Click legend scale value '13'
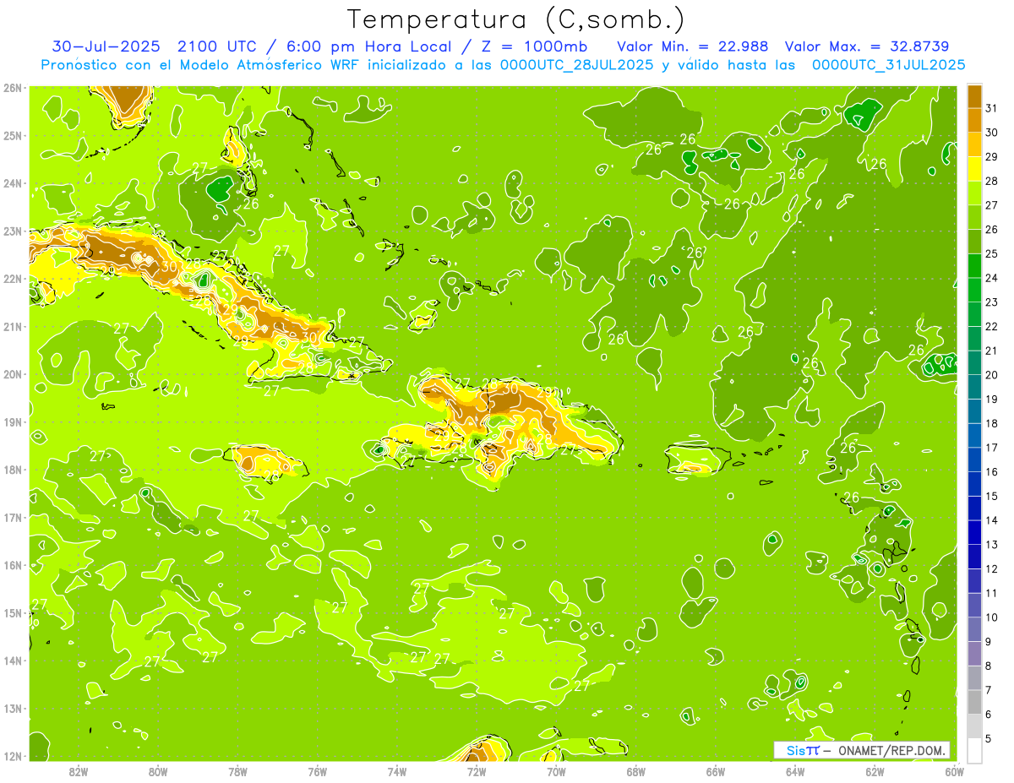 click(x=991, y=545)
